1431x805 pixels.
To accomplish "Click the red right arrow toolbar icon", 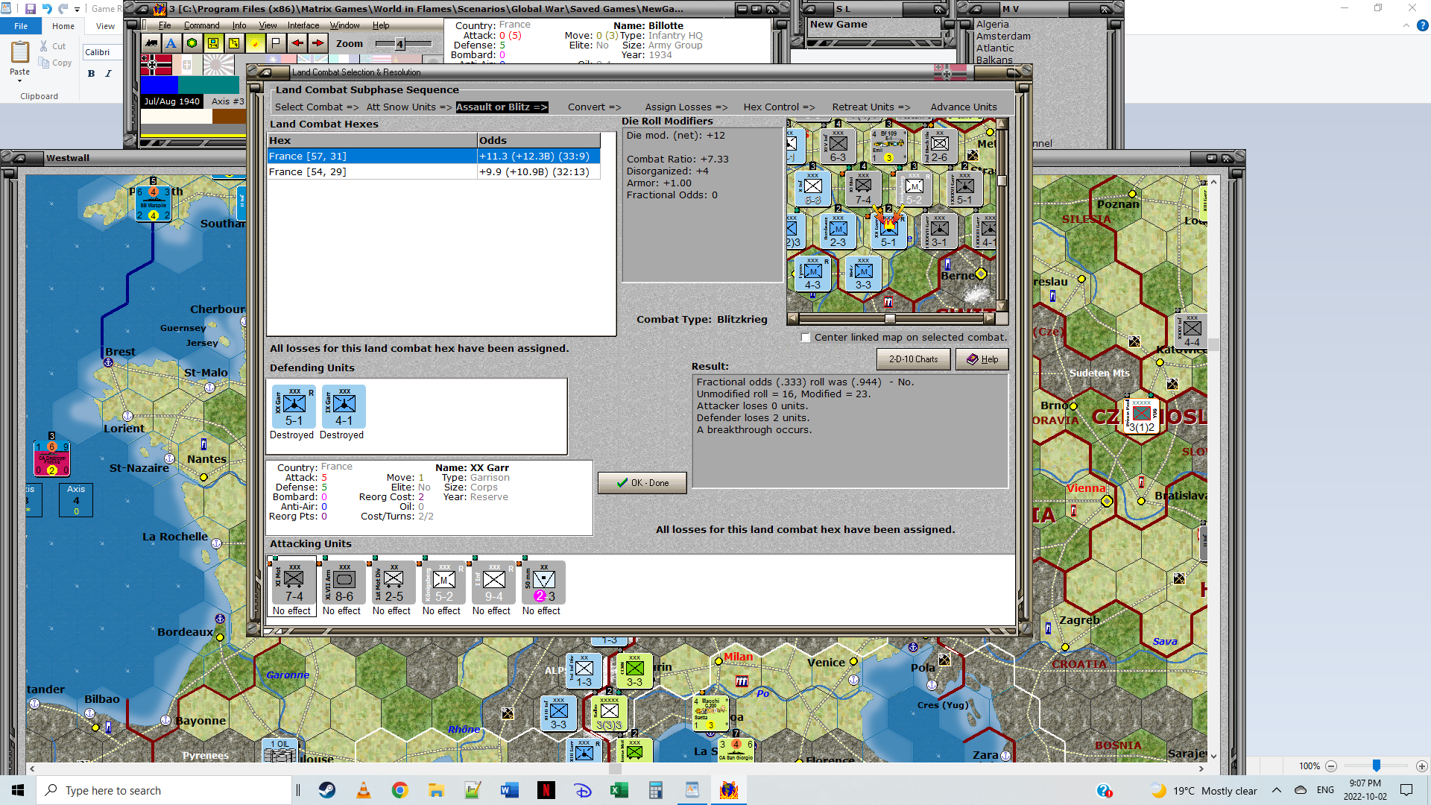I will click(x=318, y=43).
